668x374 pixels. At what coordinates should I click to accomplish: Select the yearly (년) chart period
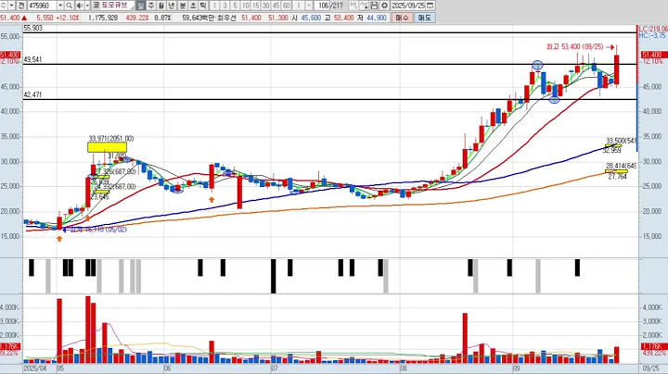[x=172, y=6]
